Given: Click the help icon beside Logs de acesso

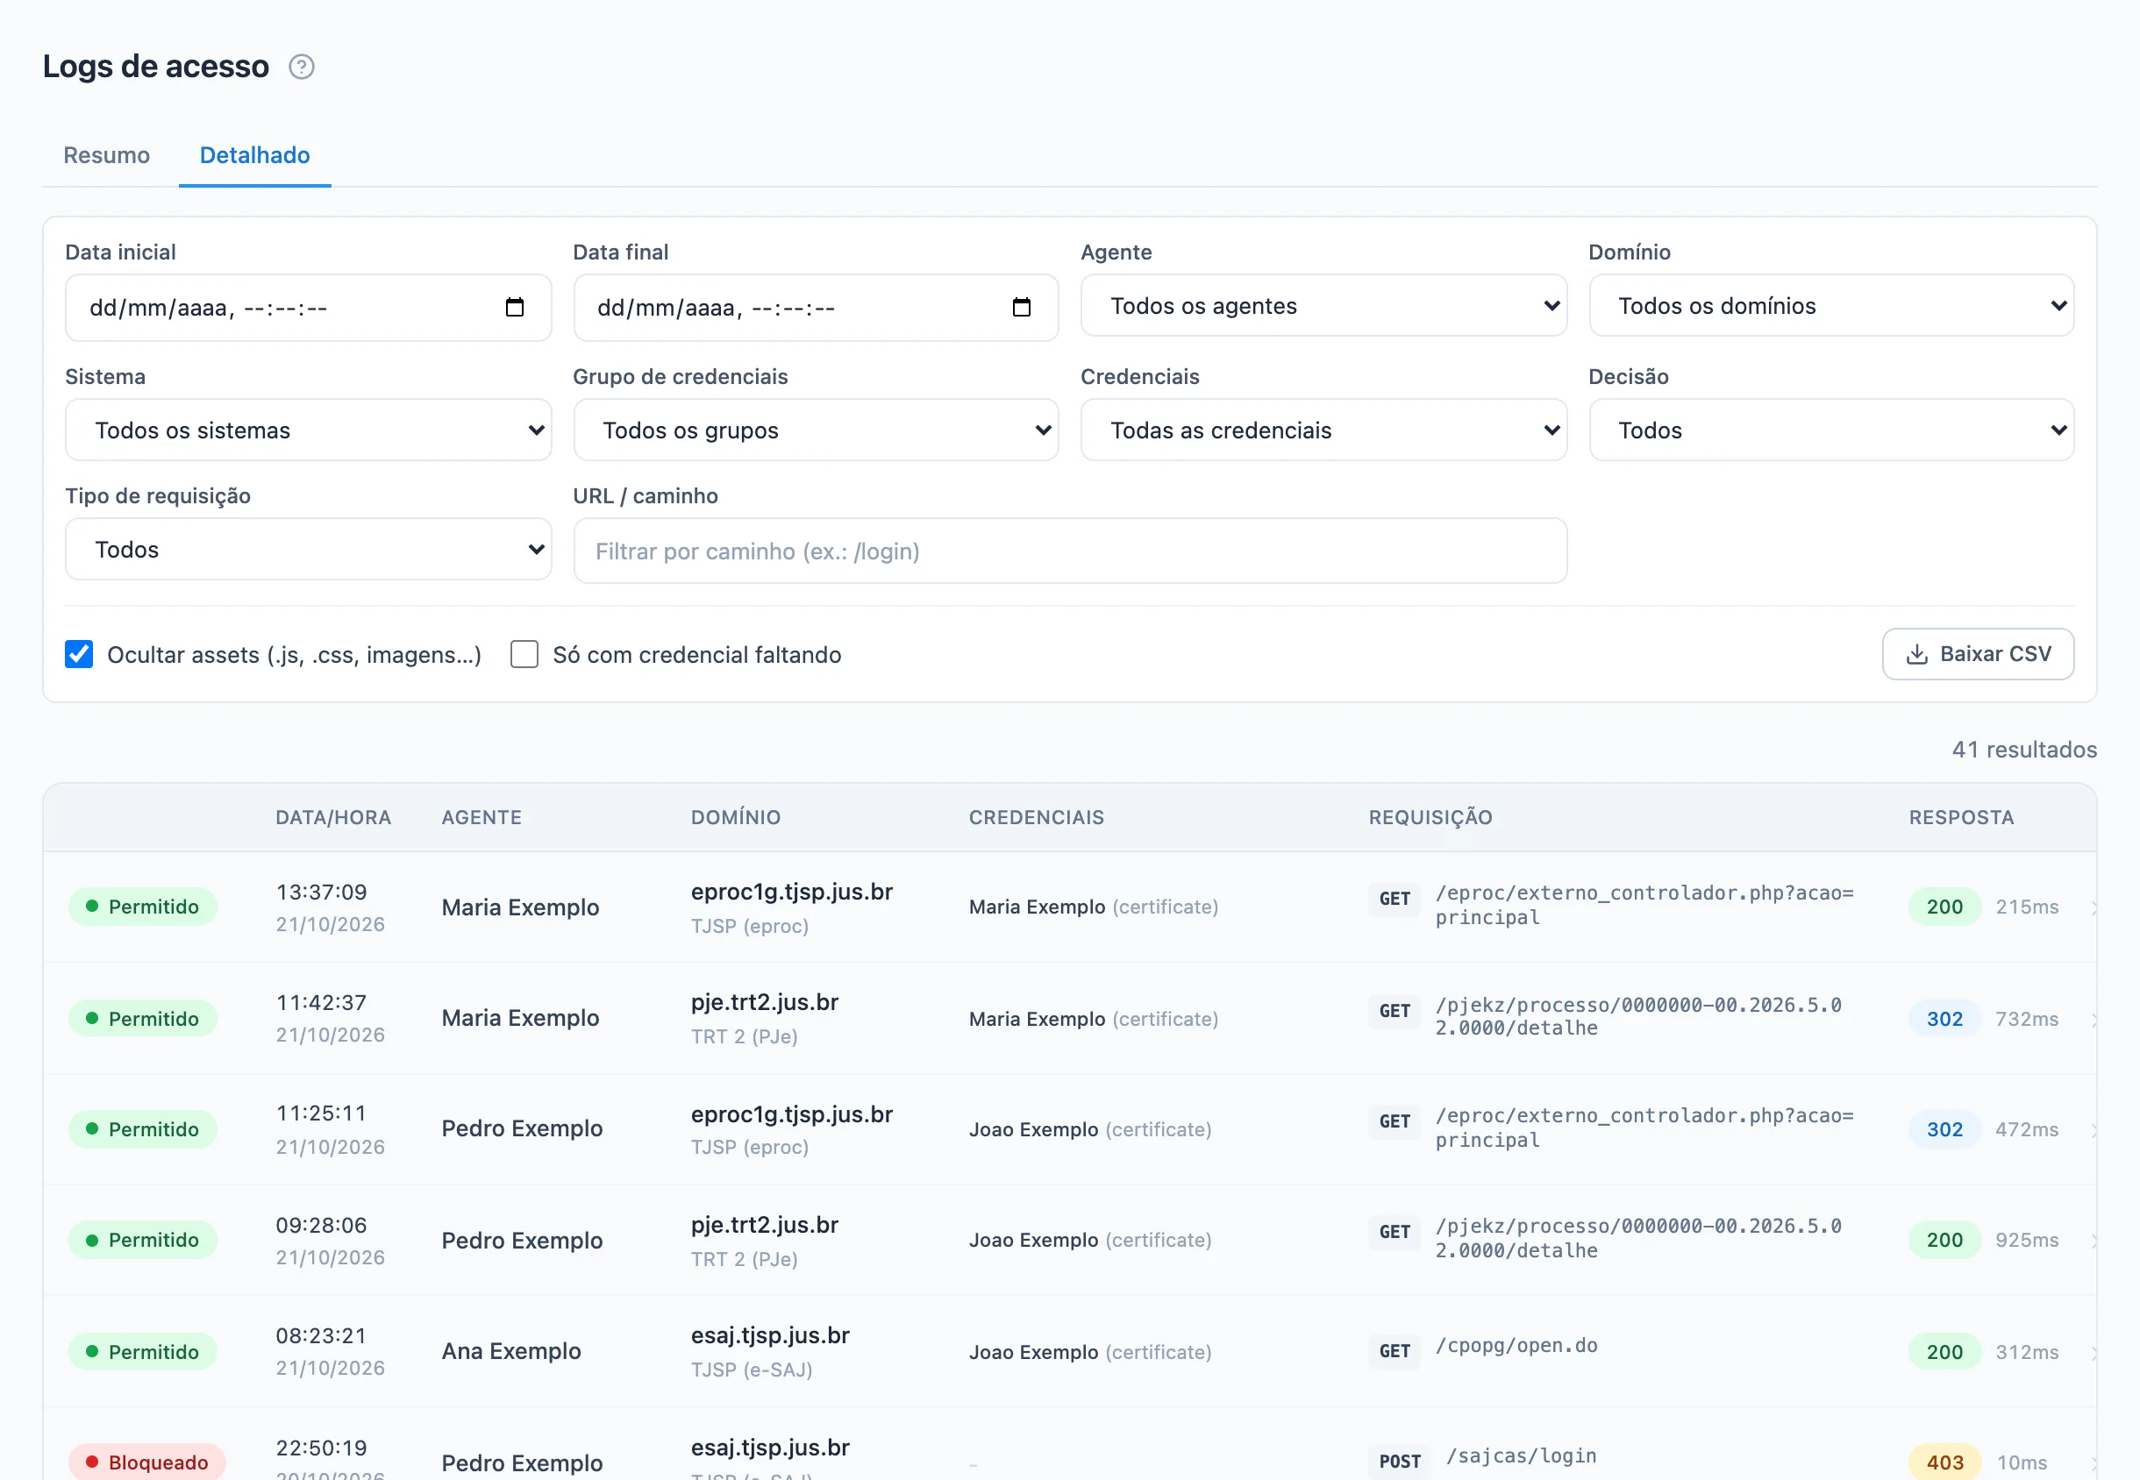Looking at the screenshot, I should point(302,67).
